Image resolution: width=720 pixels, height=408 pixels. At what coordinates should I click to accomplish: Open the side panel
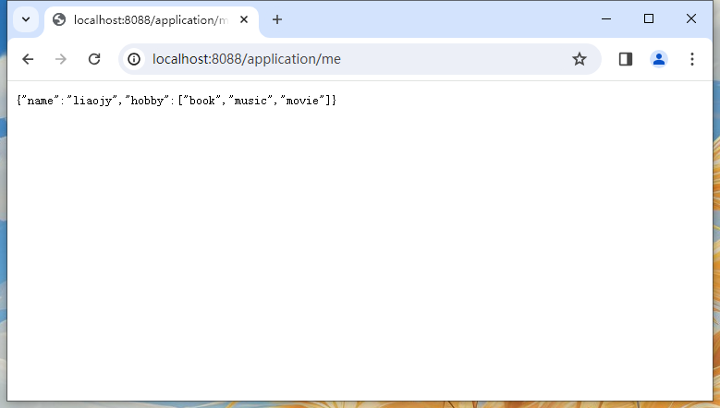coord(626,59)
